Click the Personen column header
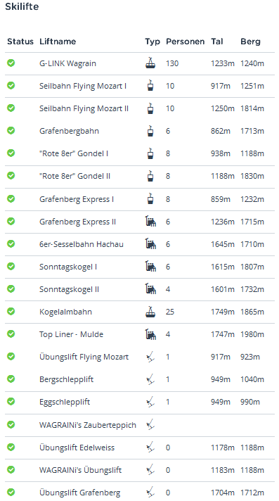Viewport: 279px width, 501px height. pos(185,42)
